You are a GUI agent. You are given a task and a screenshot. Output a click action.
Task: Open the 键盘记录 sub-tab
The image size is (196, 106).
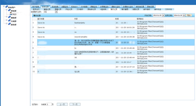click(47, 9)
